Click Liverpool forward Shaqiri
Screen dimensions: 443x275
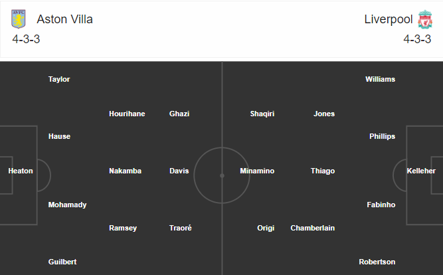[x=262, y=114]
